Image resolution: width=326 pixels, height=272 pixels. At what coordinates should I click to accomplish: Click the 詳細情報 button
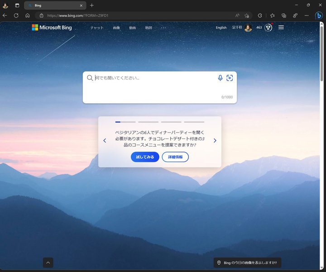[x=175, y=157]
